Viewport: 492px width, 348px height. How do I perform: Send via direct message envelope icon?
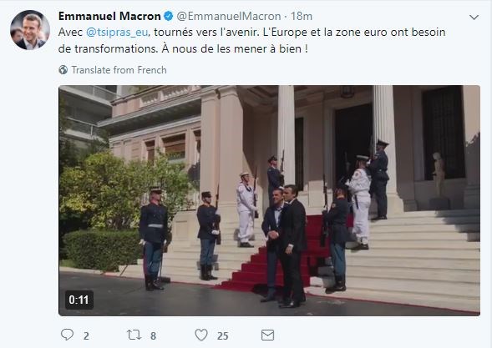click(267, 335)
